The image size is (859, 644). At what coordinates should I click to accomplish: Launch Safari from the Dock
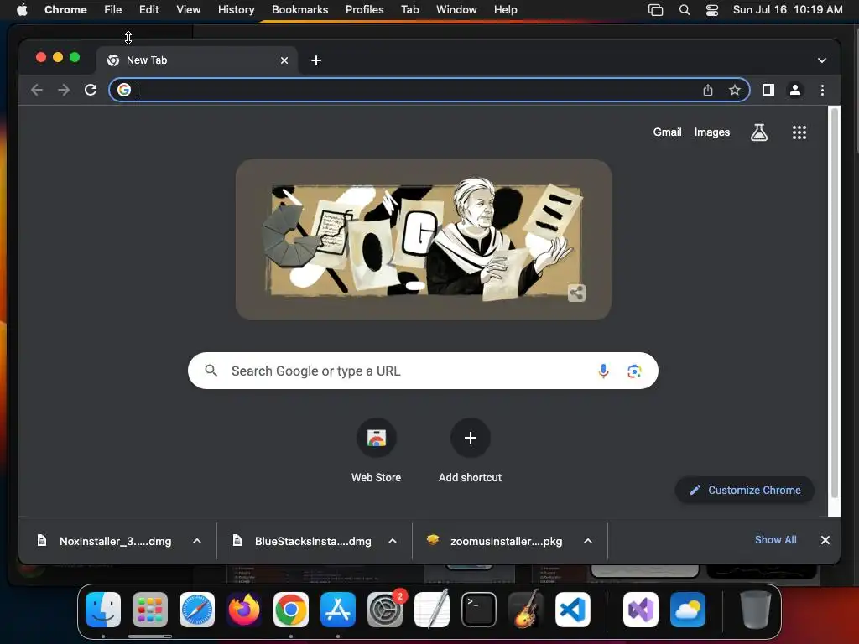(196, 610)
